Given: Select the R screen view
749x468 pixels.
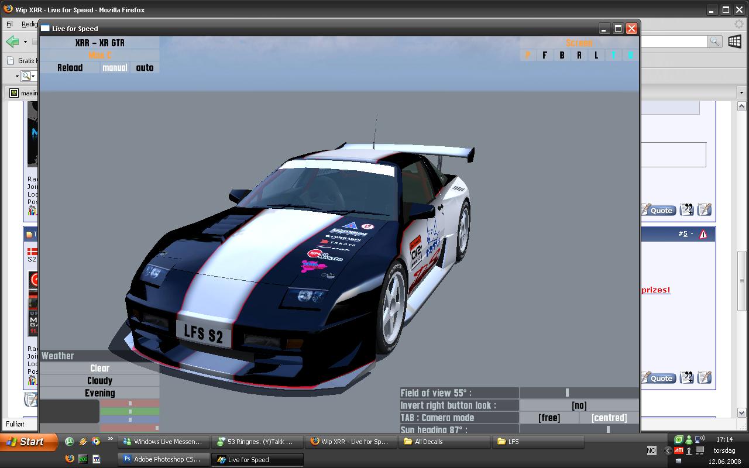Looking at the screenshot, I should 579,55.
